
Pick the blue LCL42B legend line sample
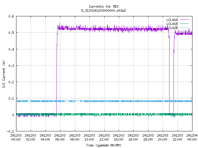(184, 27)
